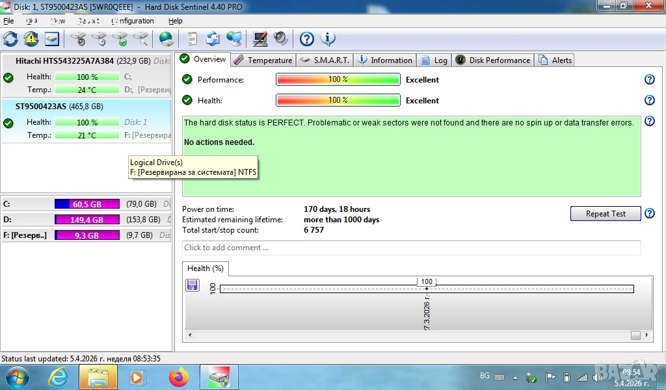This screenshot has height=390, width=666.
Task: Click the help icon beside the Performance bar
Action: pos(649,79)
